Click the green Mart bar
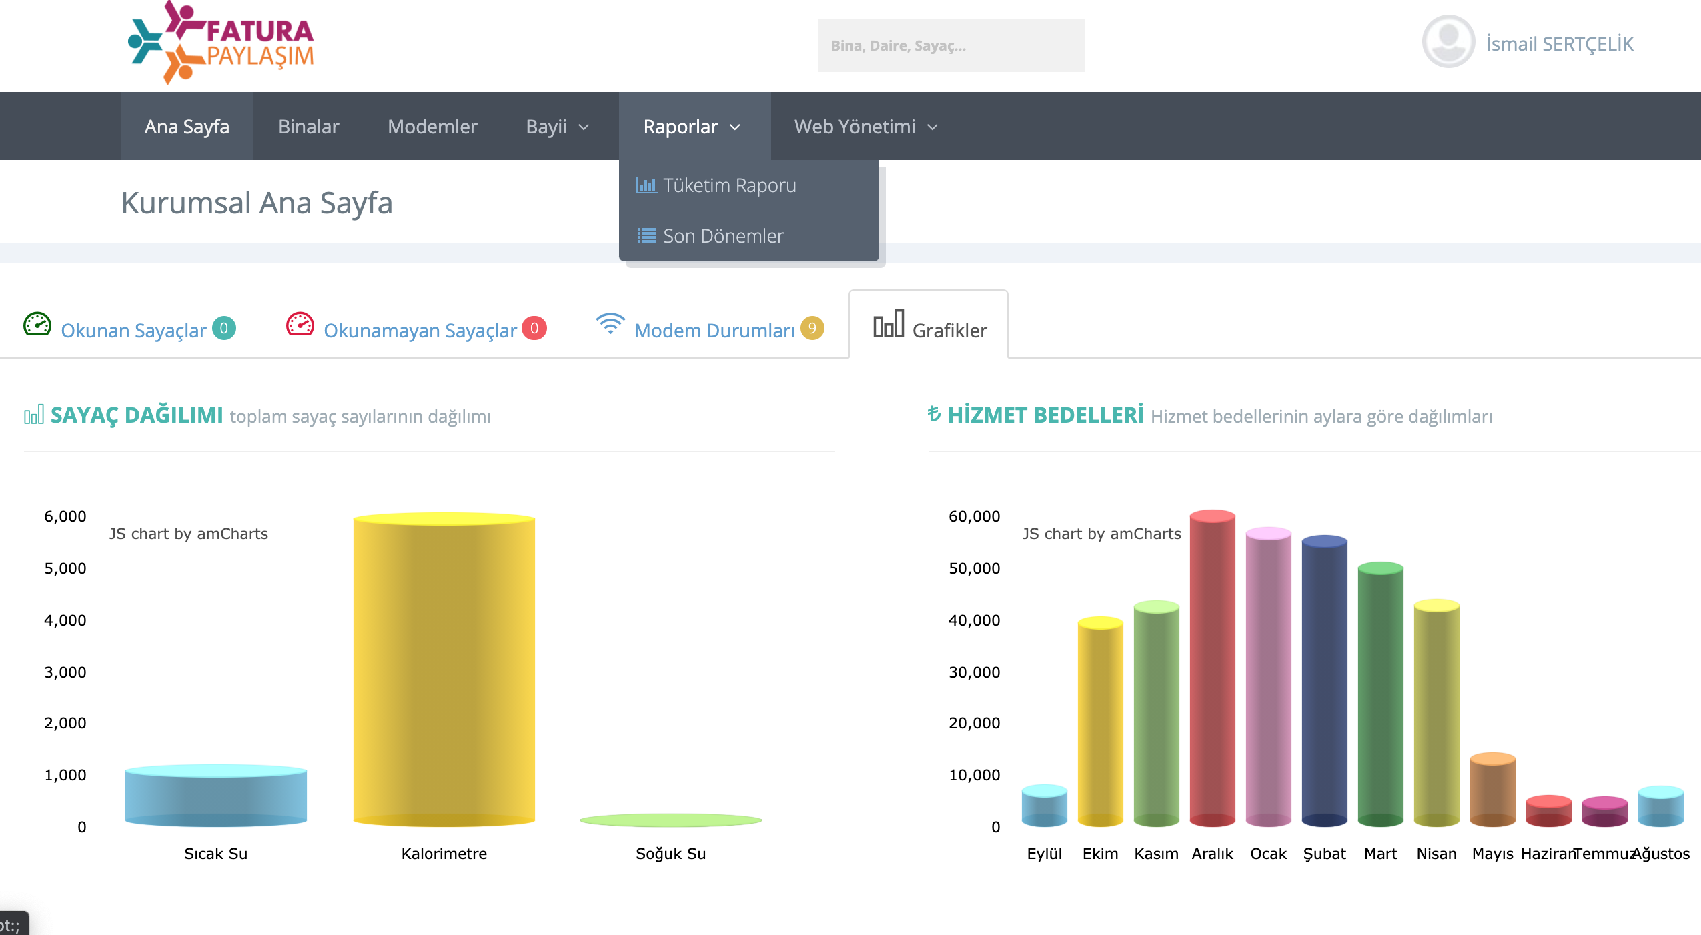 pyautogui.click(x=1381, y=695)
